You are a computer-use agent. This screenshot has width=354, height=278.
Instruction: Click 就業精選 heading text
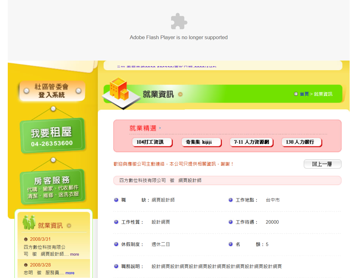(143, 128)
